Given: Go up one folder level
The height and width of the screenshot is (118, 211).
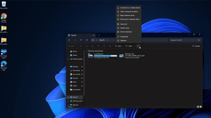Looking at the screenshot, I should 81,40.
